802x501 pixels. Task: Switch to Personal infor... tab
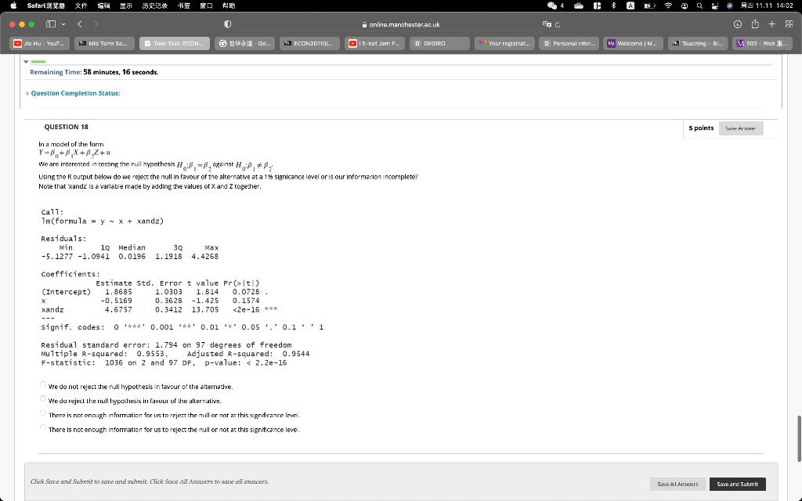tap(569, 44)
